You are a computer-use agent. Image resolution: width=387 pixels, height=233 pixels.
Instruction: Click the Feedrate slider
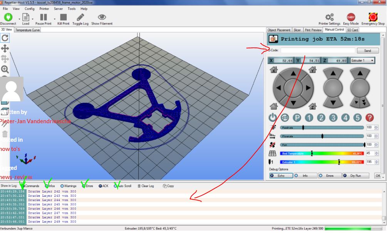(322, 127)
